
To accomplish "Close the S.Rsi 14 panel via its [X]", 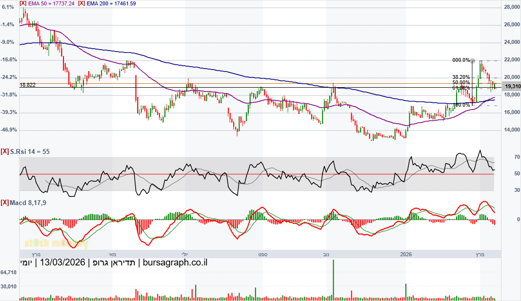I will [5, 151].
